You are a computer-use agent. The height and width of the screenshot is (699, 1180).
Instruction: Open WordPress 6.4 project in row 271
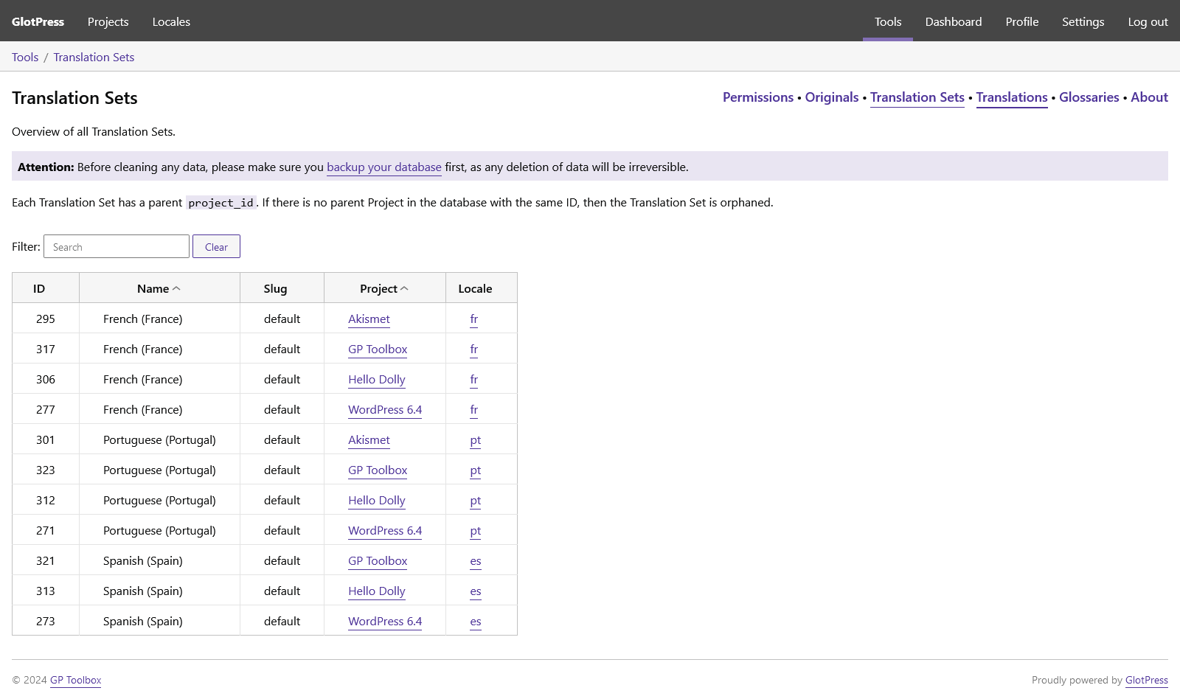pyautogui.click(x=385, y=530)
